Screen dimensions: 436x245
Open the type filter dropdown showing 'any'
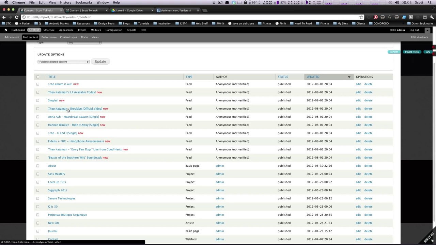tap(84, 43)
